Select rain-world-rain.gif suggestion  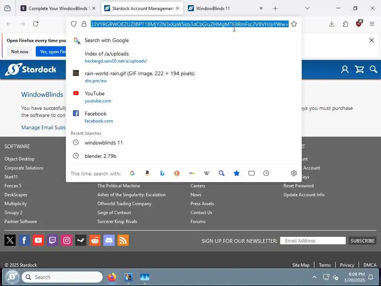pos(184,77)
